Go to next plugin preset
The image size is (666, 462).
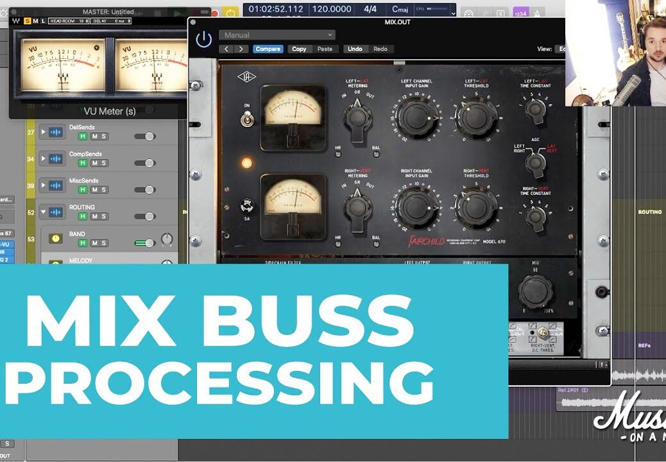241,49
